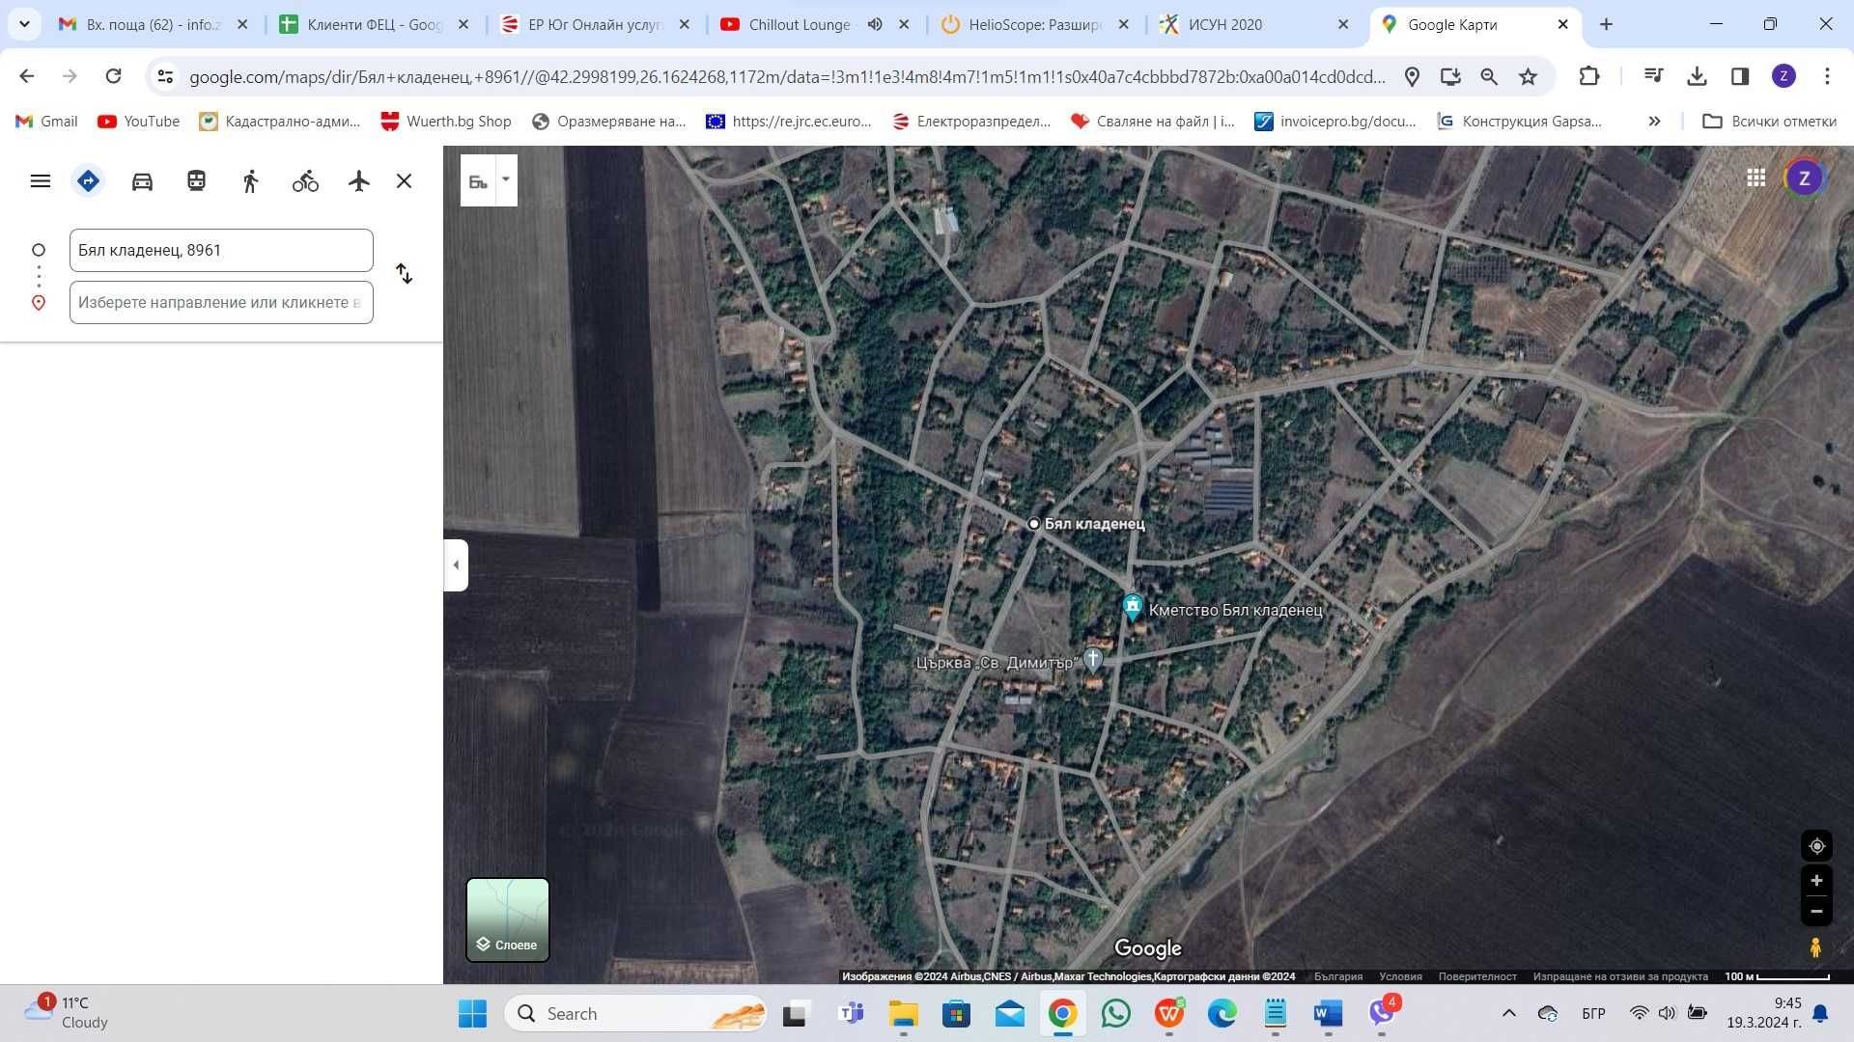This screenshot has width=1854, height=1042.
Task: Choose walking directions mode
Action: click(x=250, y=181)
